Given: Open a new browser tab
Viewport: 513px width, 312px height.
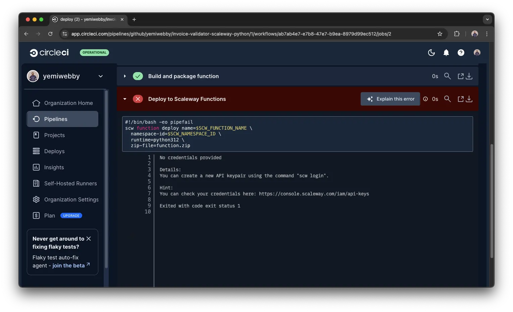Looking at the screenshot, I should point(134,19).
